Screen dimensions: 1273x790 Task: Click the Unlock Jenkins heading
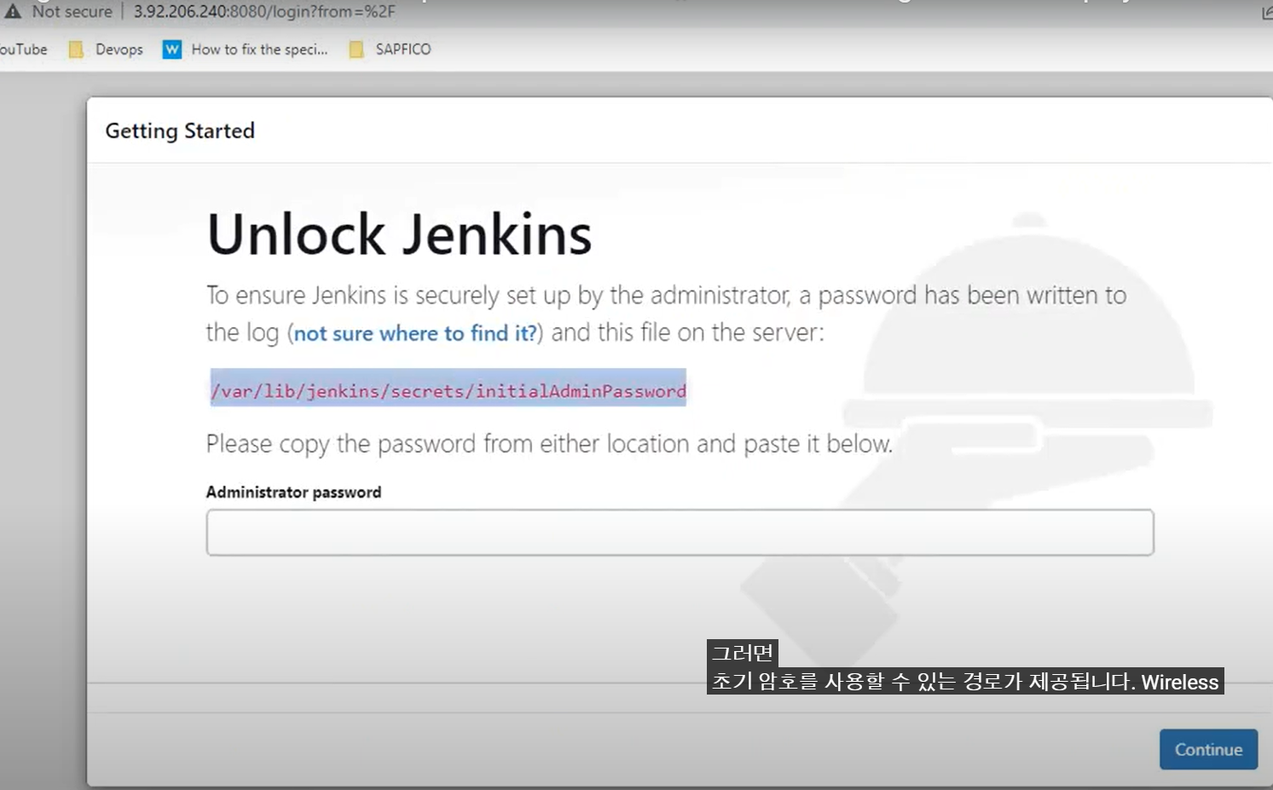click(399, 234)
